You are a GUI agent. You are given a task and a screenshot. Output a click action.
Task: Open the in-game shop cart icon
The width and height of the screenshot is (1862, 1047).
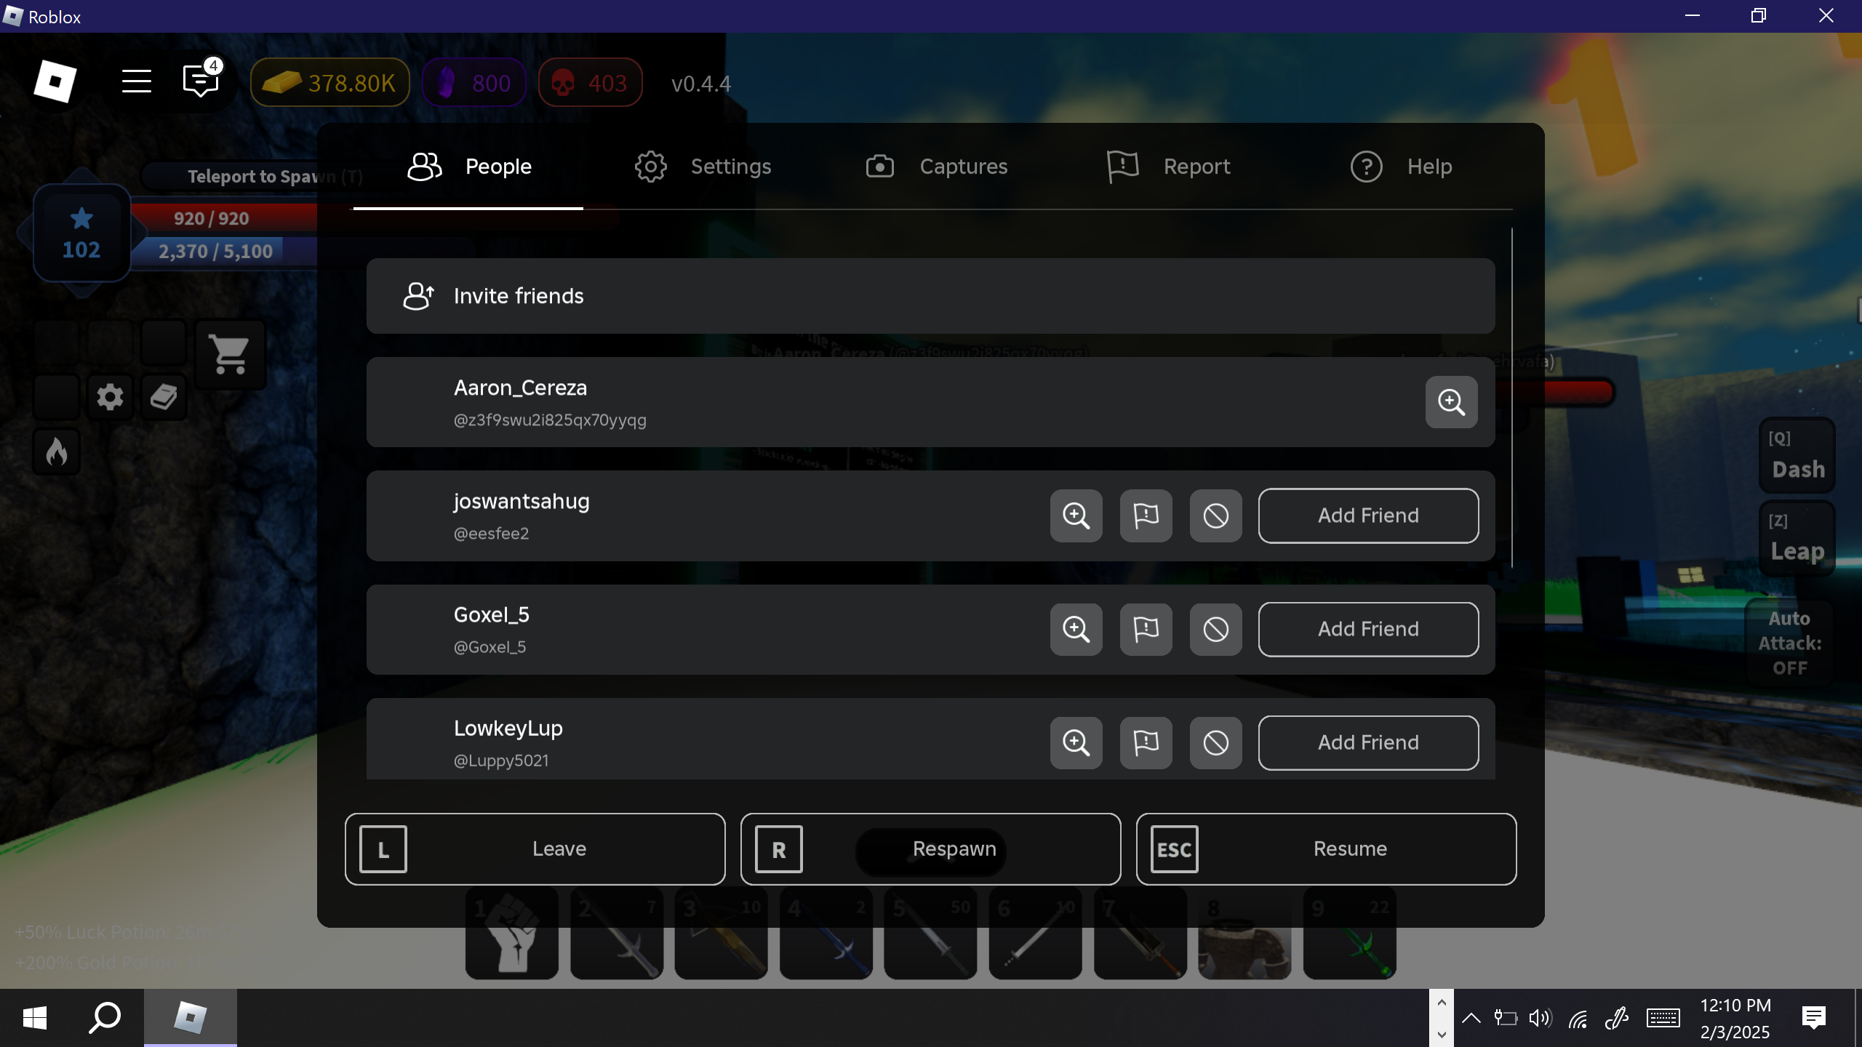pyautogui.click(x=230, y=354)
